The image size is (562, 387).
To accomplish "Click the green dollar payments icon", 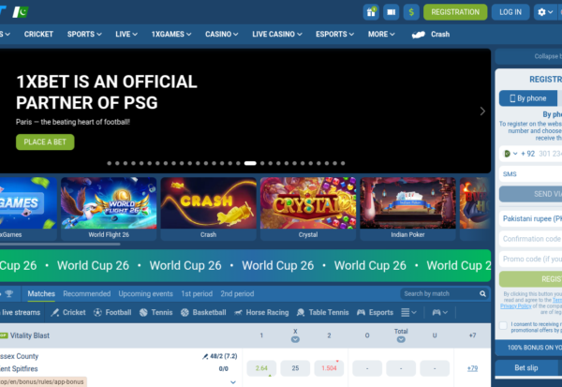I will click(x=411, y=12).
